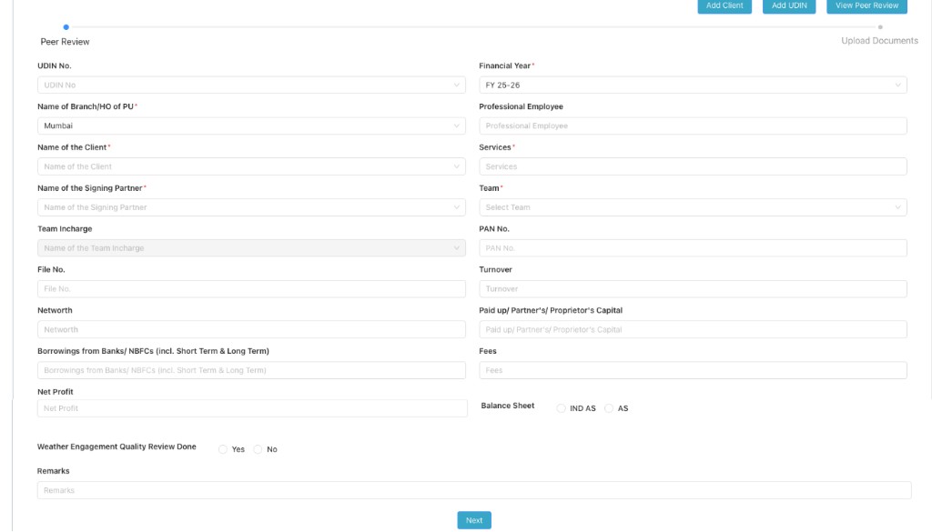Select Yes for Engagement Quality Review
932x532 pixels.
[x=221, y=448]
